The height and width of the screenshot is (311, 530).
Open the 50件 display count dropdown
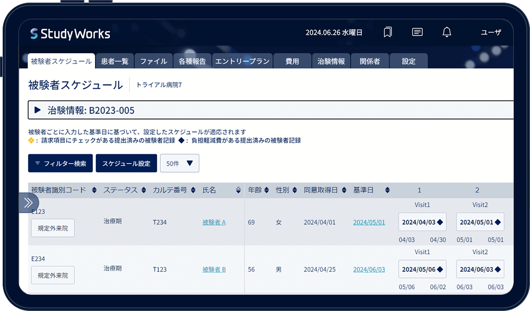pyautogui.click(x=180, y=163)
